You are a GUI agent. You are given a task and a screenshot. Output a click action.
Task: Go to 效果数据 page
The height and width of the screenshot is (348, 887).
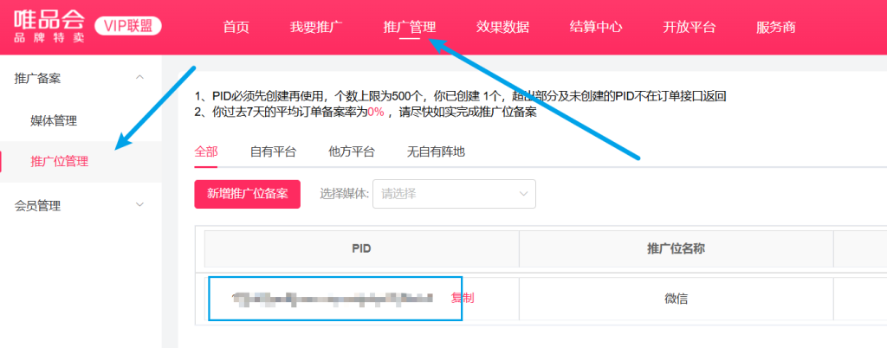(x=502, y=27)
